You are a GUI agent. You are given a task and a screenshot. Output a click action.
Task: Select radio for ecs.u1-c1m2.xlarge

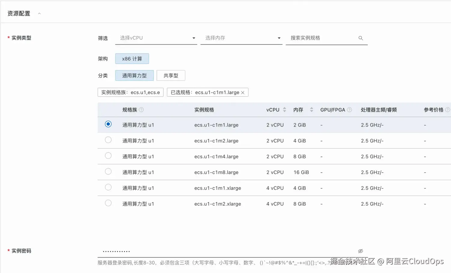(108, 203)
